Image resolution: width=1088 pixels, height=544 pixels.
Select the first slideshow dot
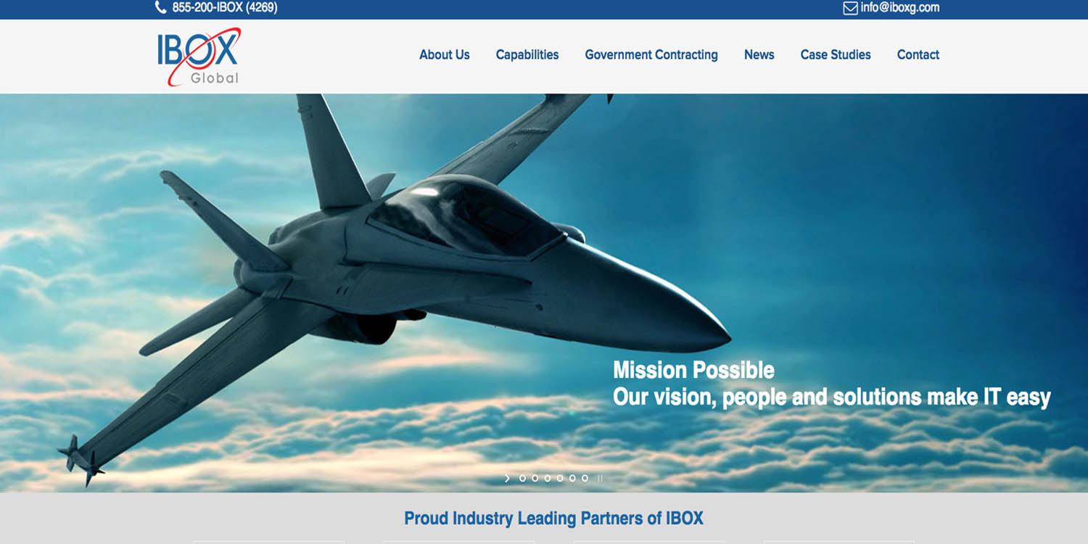coord(522,478)
